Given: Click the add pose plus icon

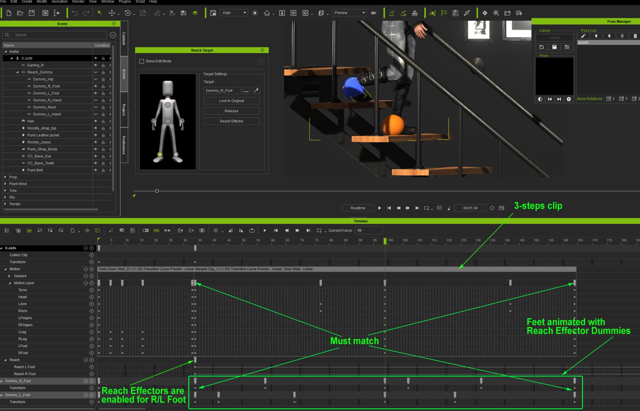Looking at the screenshot, I should click(569, 99).
